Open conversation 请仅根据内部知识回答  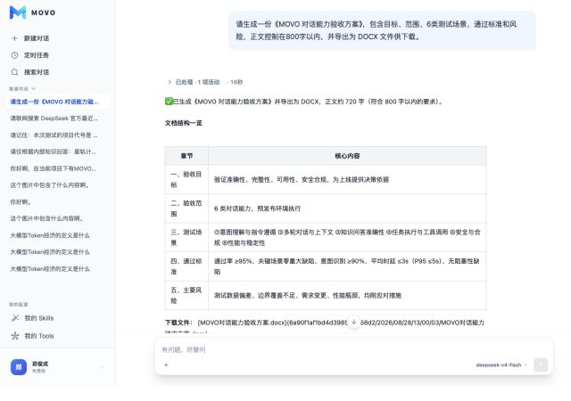tap(54, 151)
